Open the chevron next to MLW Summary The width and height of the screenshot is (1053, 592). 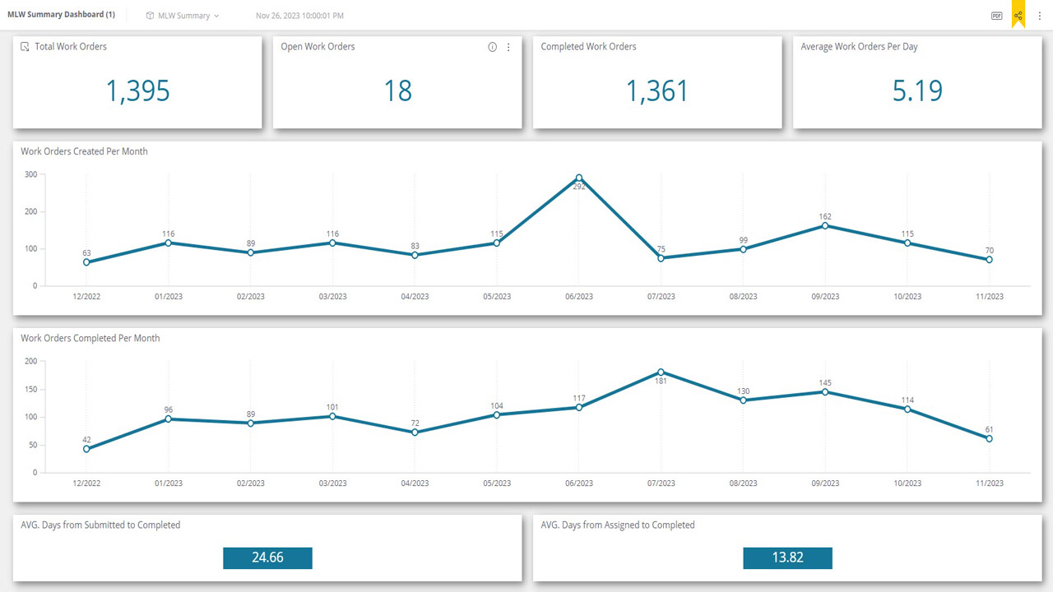(216, 15)
